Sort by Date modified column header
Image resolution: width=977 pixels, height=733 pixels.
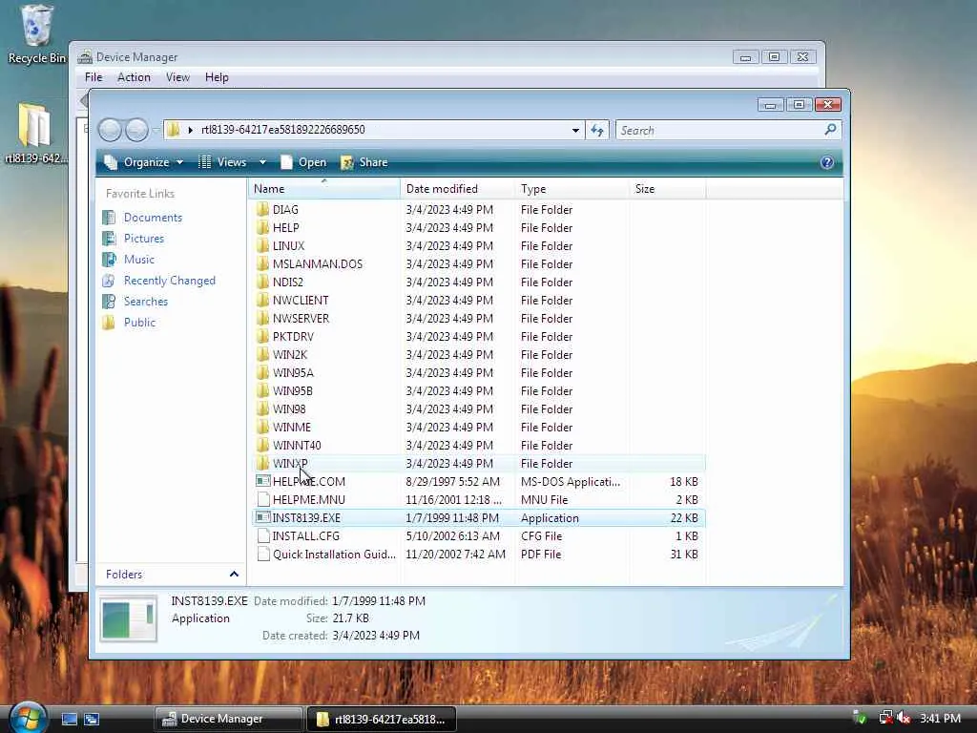point(457,188)
